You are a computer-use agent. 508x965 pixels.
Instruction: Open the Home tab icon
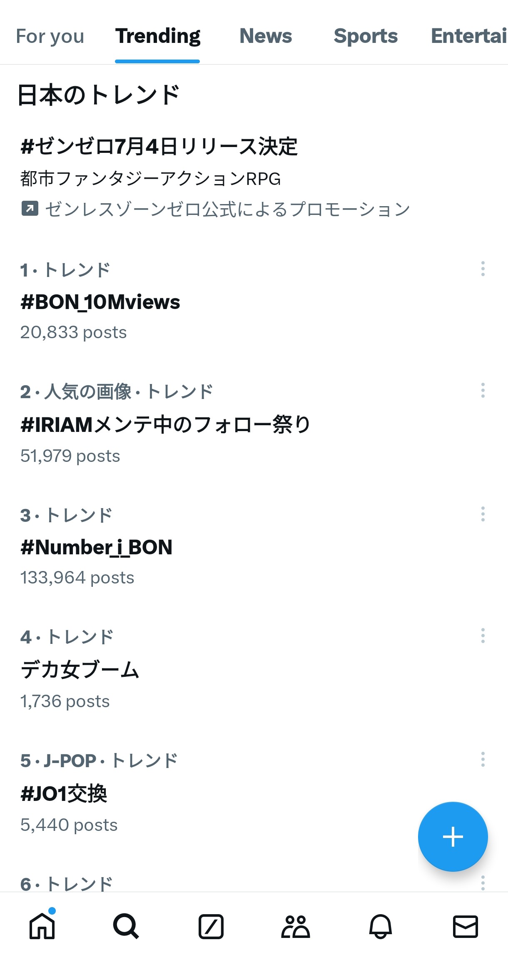coord(42,926)
